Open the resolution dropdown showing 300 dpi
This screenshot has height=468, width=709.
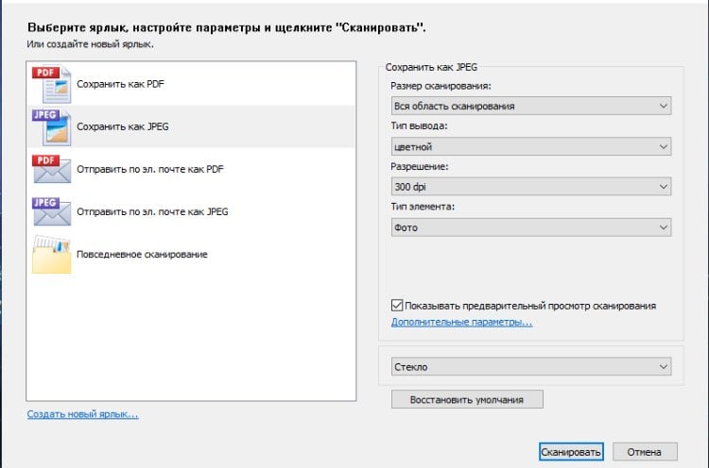tap(531, 187)
